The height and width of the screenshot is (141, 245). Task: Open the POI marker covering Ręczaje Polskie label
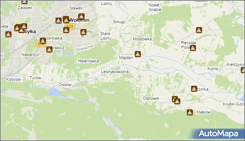pos(193,48)
